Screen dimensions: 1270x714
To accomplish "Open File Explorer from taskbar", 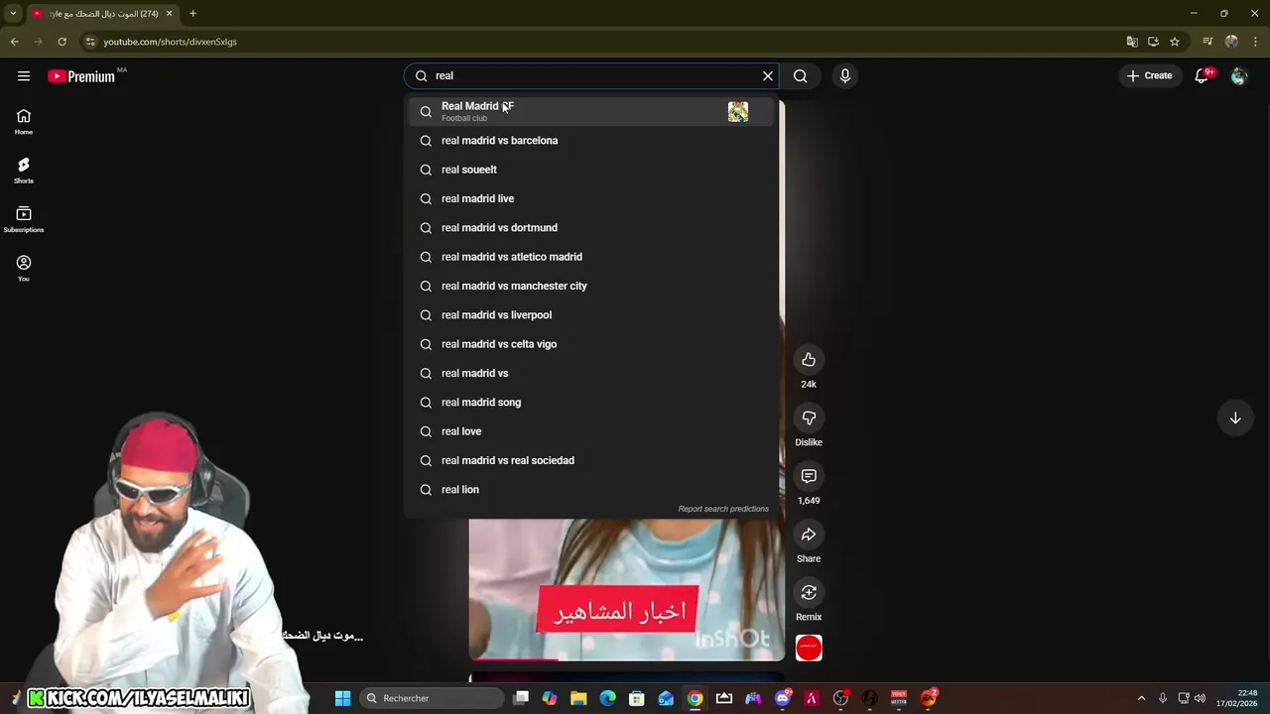I will click(x=578, y=698).
